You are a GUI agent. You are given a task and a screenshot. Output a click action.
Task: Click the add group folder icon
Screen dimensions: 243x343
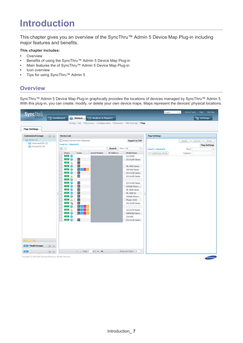click(25, 240)
